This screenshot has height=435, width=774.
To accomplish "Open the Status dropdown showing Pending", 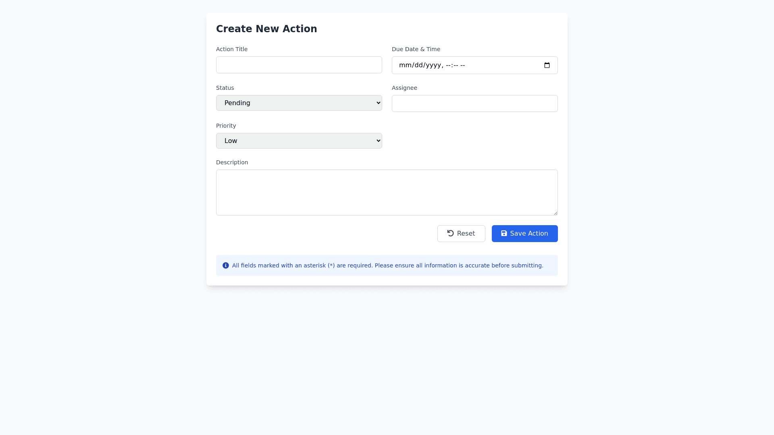I will (x=299, y=103).
